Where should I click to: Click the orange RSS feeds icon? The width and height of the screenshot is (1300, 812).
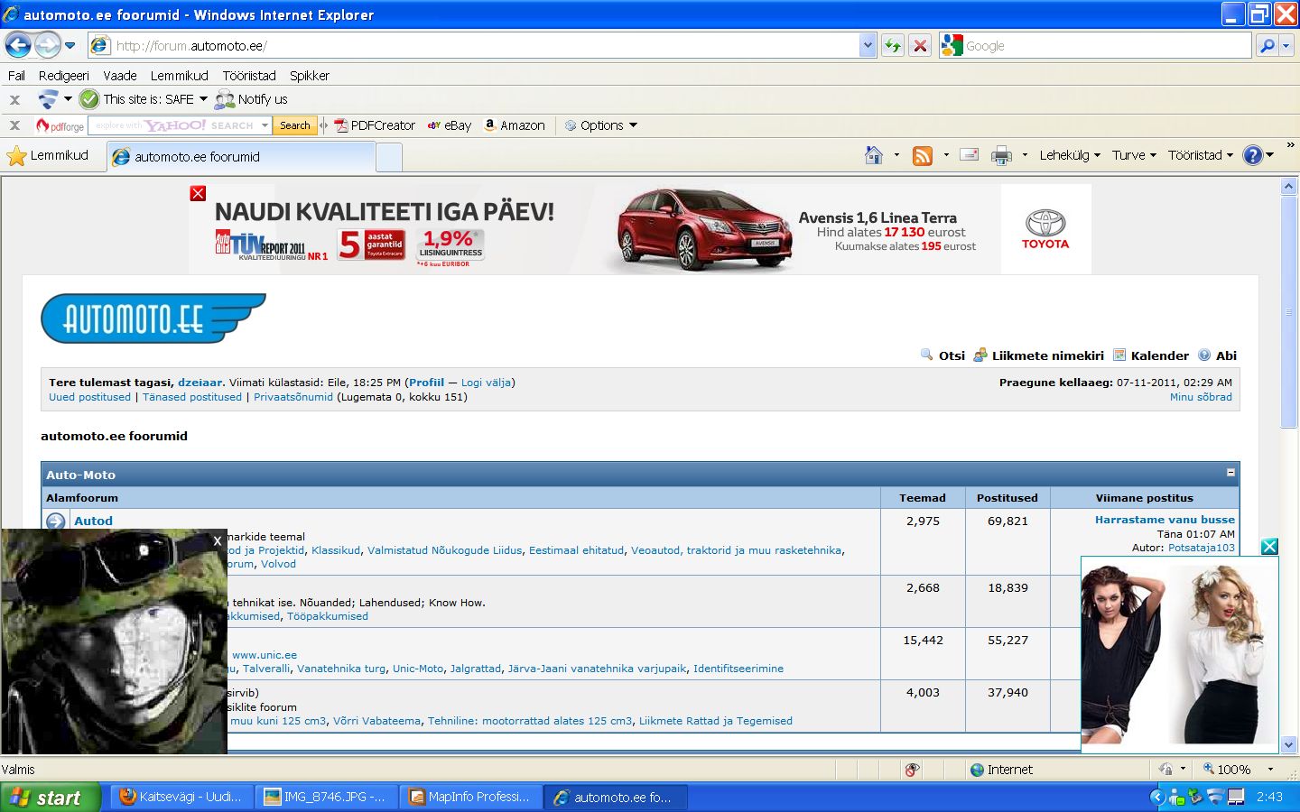point(922,156)
